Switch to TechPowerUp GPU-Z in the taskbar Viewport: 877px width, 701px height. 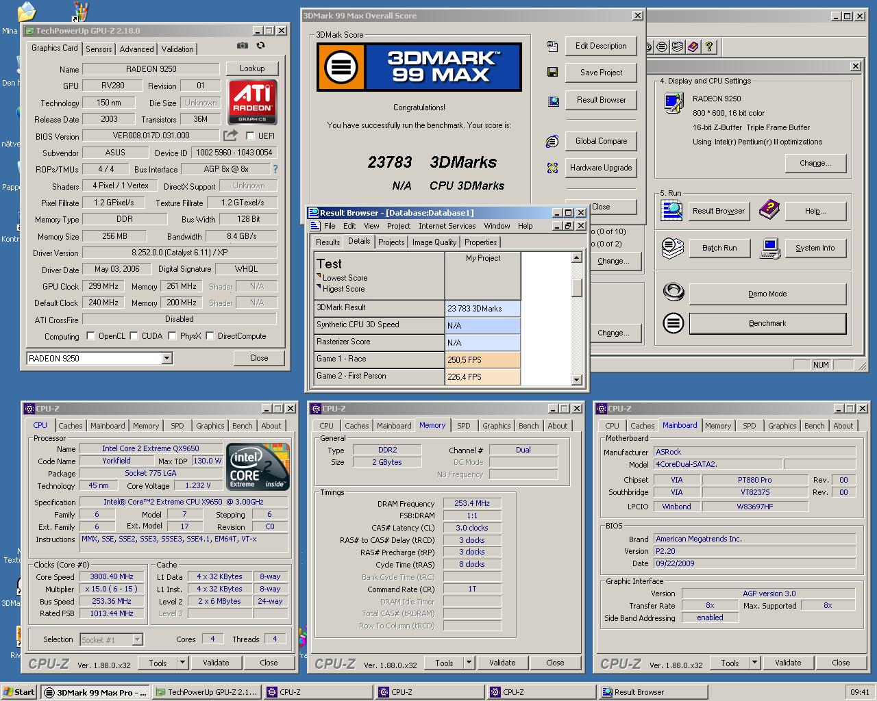coord(206,692)
